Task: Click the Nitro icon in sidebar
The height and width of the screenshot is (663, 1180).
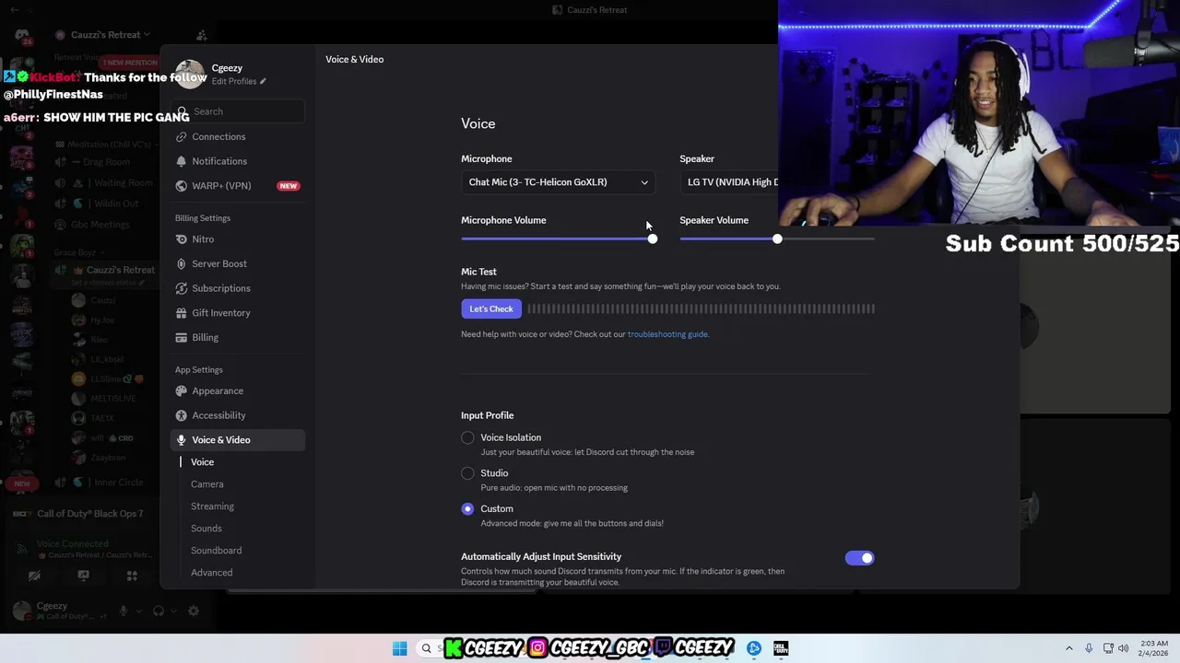Action: tap(181, 239)
